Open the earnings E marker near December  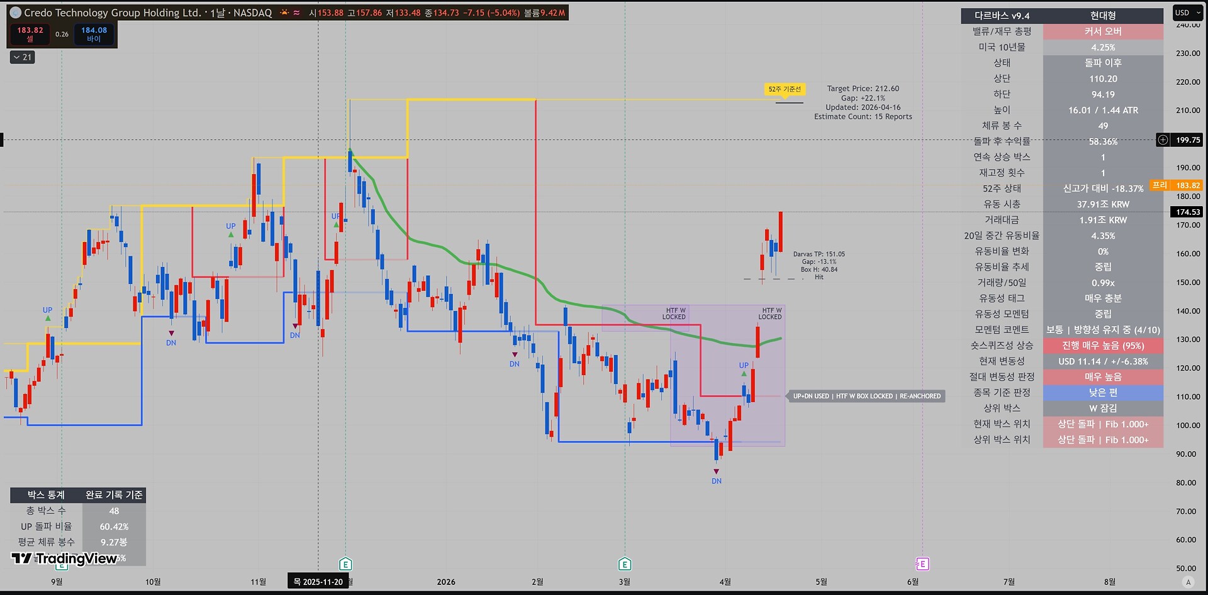345,564
